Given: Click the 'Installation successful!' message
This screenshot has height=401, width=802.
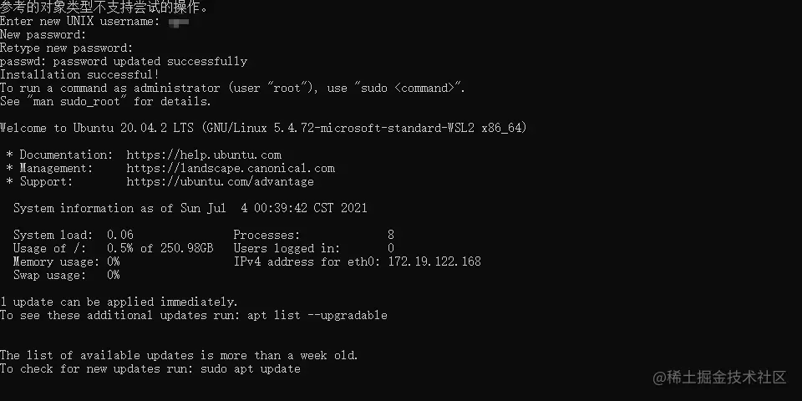Looking at the screenshot, I should (x=80, y=74).
